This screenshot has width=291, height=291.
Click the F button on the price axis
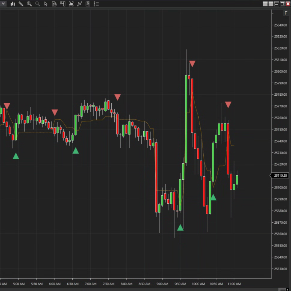pos(286,13)
